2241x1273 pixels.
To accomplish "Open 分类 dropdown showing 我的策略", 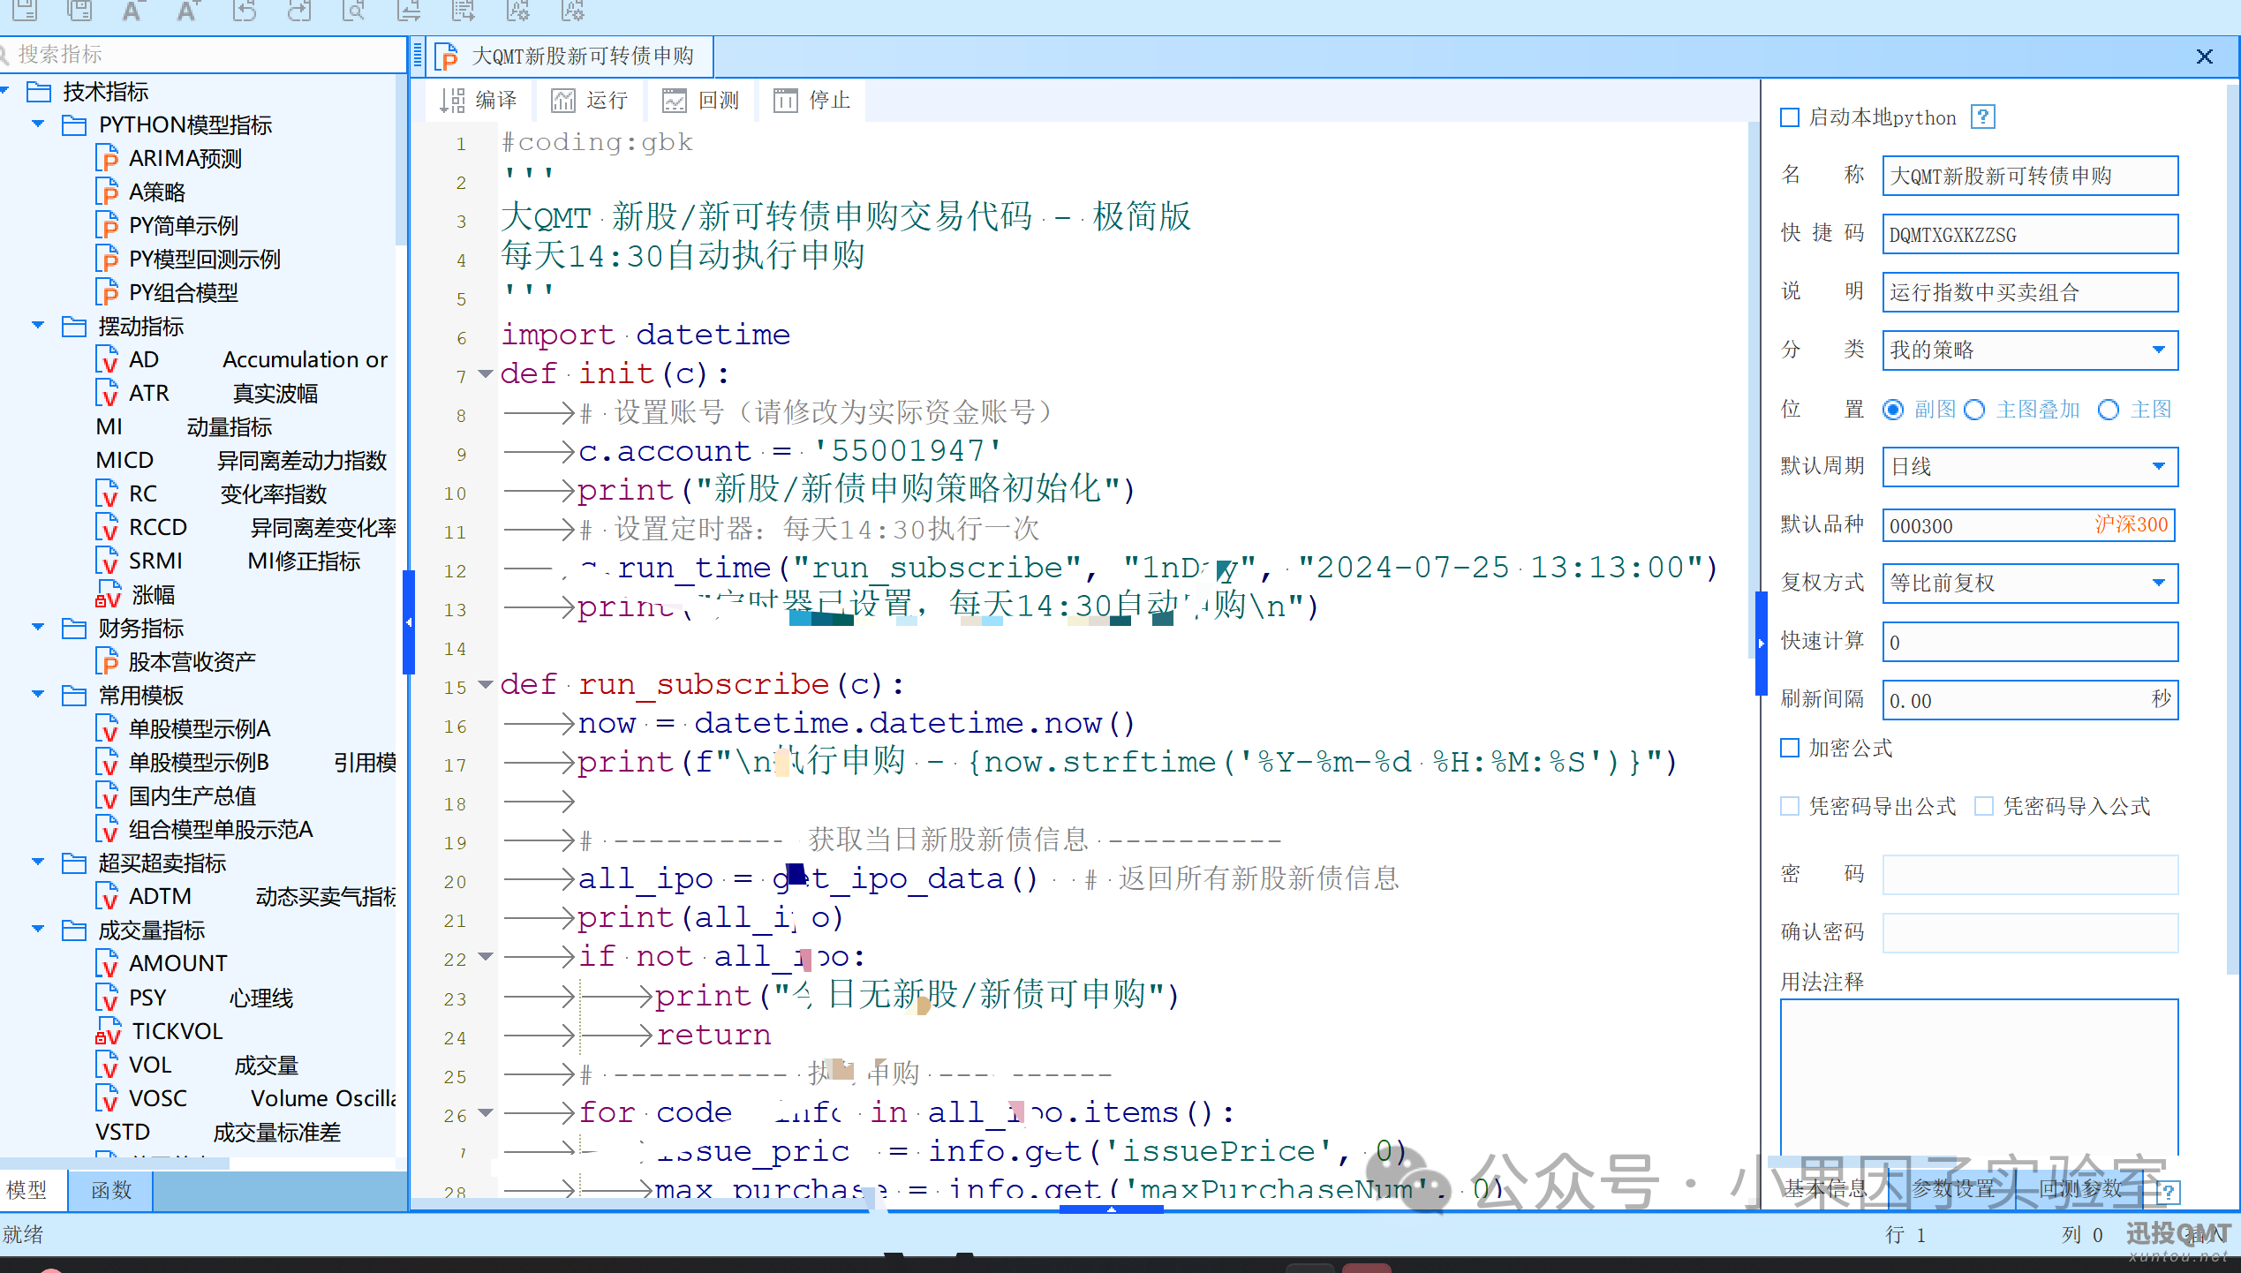I will pyautogui.click(x=2030, y=350).
